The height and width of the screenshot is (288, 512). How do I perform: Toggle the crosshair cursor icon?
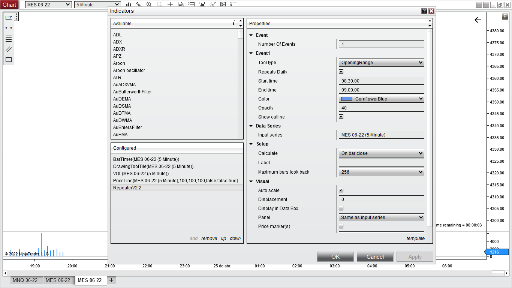(x=170, y=4)
